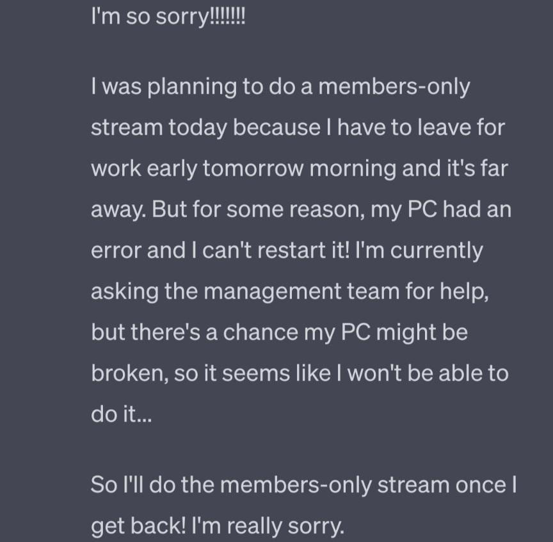
Task: Click the line starting "So I'll do the members-only"
Action: 303,485
